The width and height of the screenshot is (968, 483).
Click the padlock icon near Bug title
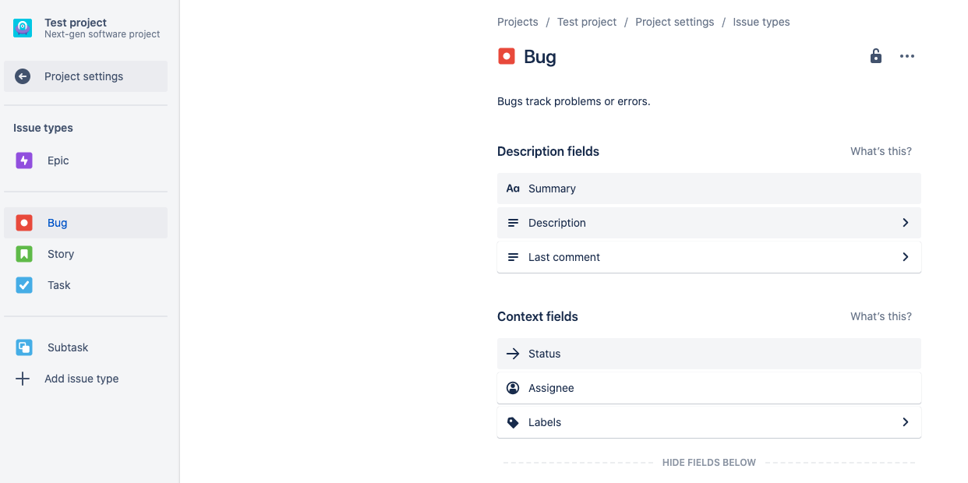(x=875, y=55)
